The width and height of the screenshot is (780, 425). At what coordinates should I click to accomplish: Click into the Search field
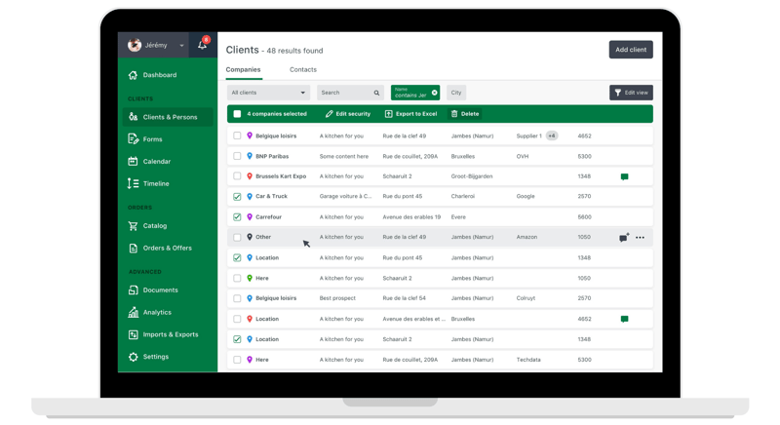345,93
